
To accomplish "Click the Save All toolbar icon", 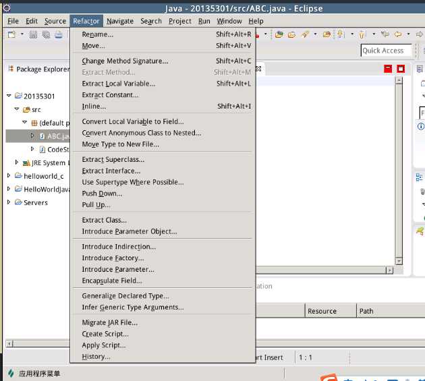I will coord(46,34).
